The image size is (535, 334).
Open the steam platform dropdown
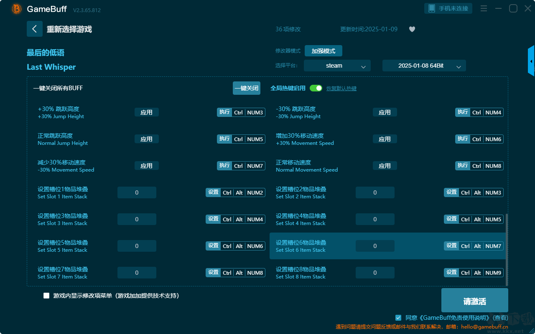[x=337, y=66]
